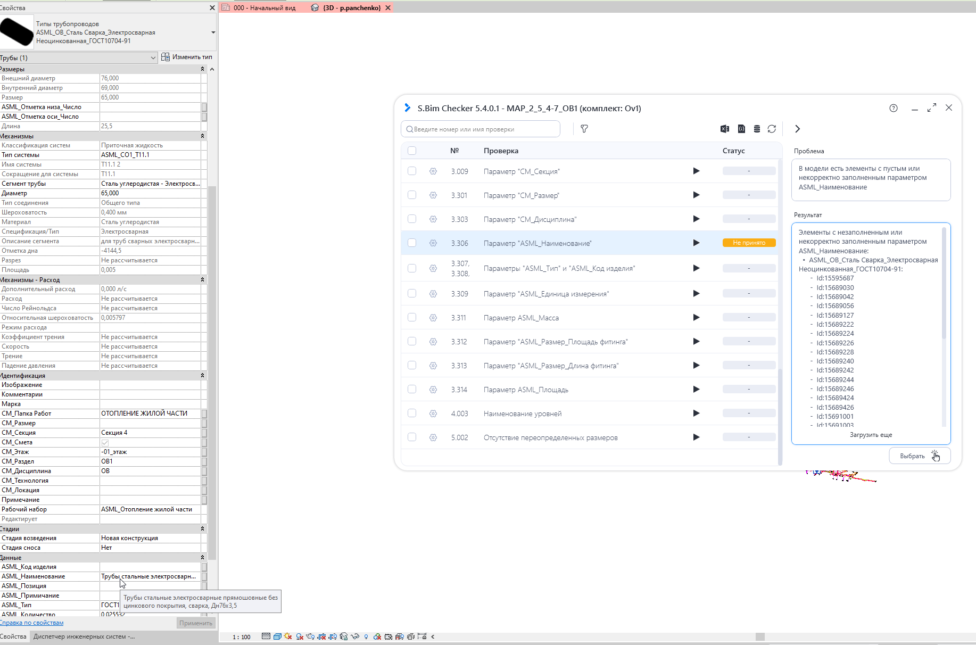The height and width of the screenshot is (645, 976).
Task: Run check 4.003 Наименование уровней
Action: pyautogui.click(x=696, y=413)
